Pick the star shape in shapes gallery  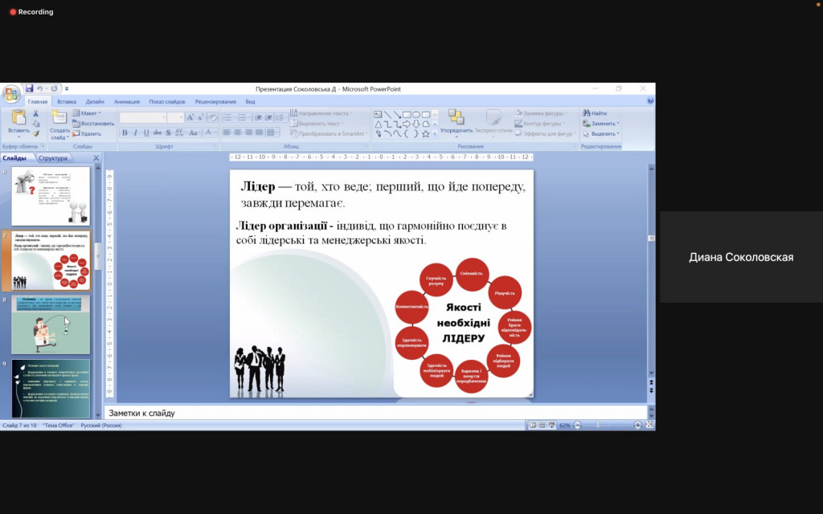pos(426,133)
